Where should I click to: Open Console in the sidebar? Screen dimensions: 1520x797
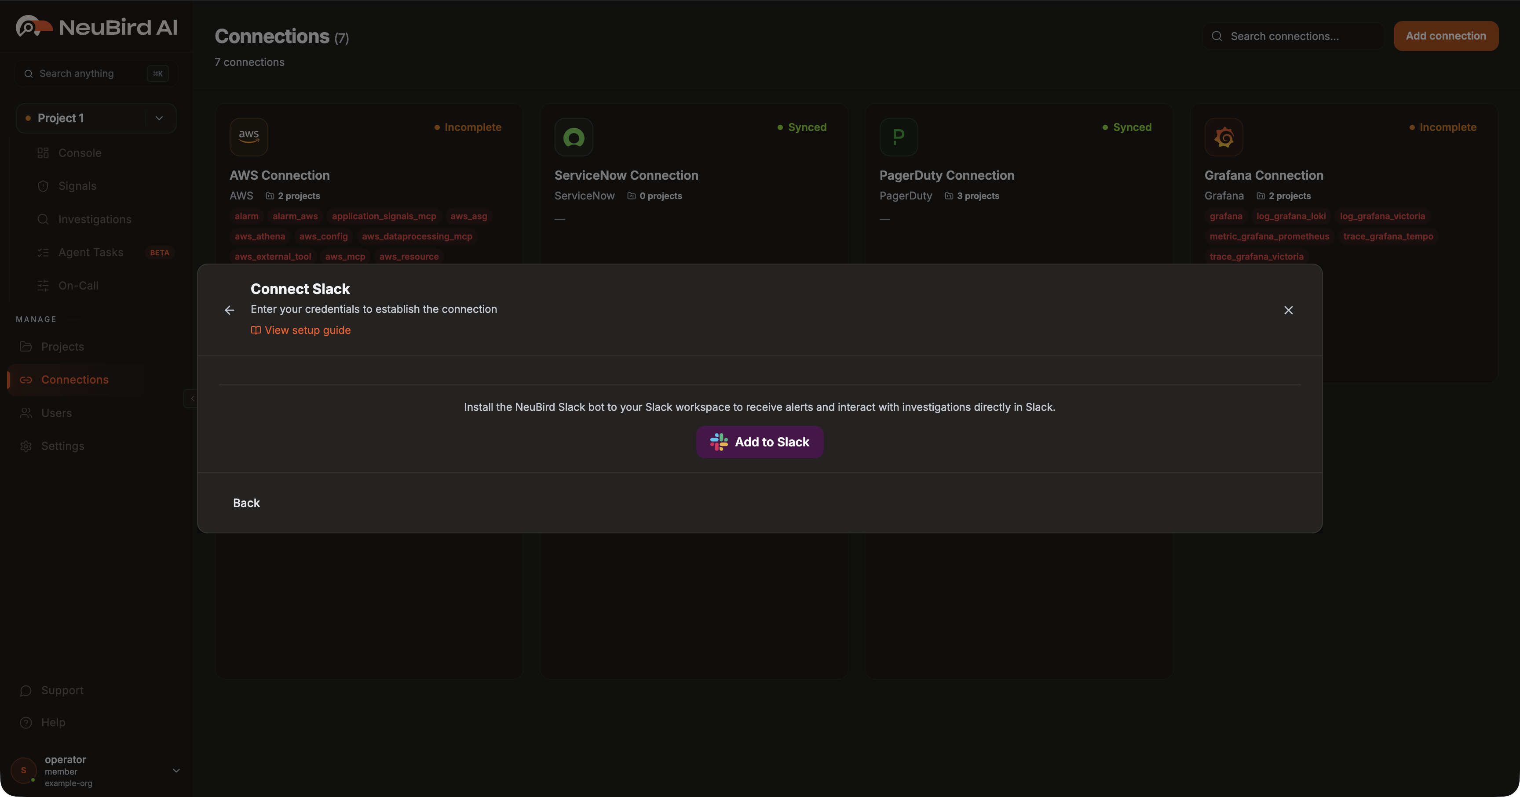(x=80, y=153)
